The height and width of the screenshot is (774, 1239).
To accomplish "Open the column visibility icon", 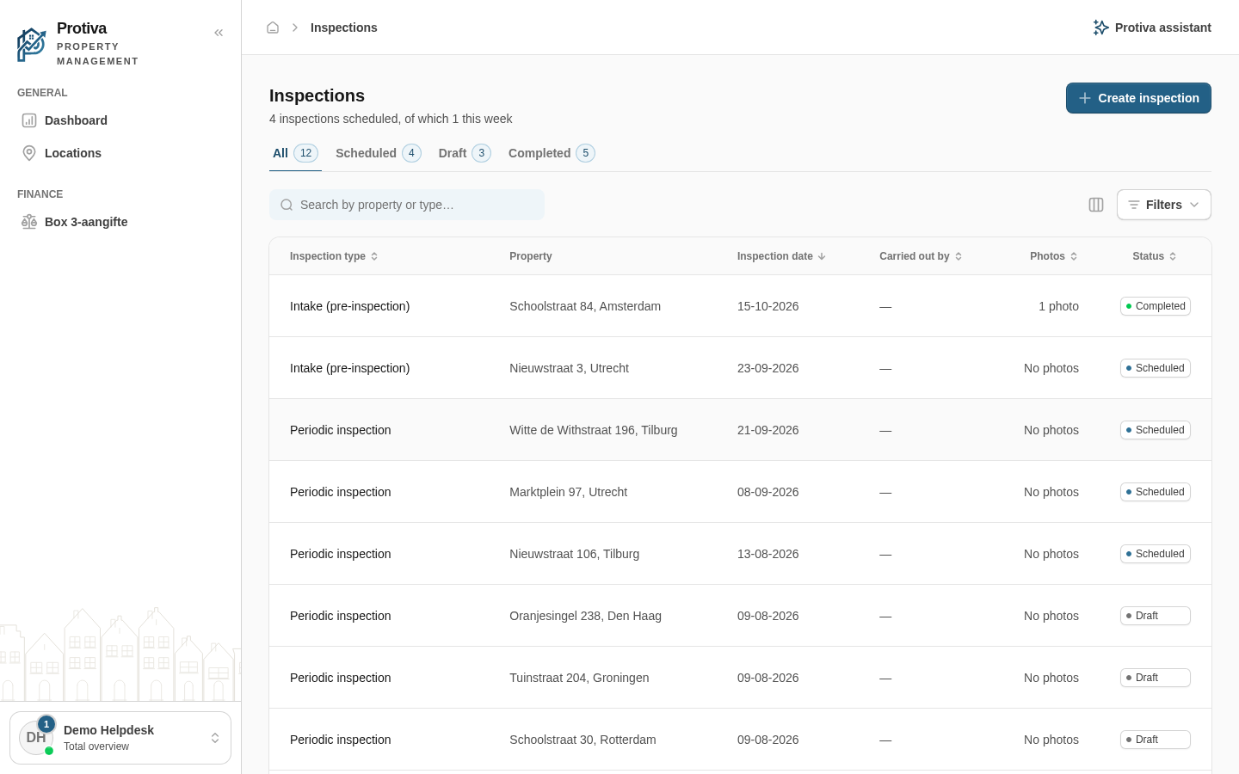I will (x=1096, y=205).
